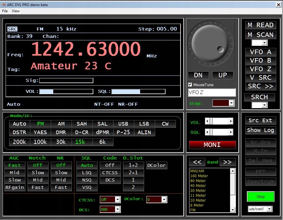The height and width of the screenshot is (220, 283).
Task: Open the usb/com1 port selector
Action: click(x=260, y=209)
